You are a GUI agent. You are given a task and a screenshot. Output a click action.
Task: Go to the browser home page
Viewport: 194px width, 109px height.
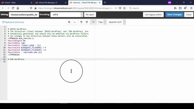18,8
